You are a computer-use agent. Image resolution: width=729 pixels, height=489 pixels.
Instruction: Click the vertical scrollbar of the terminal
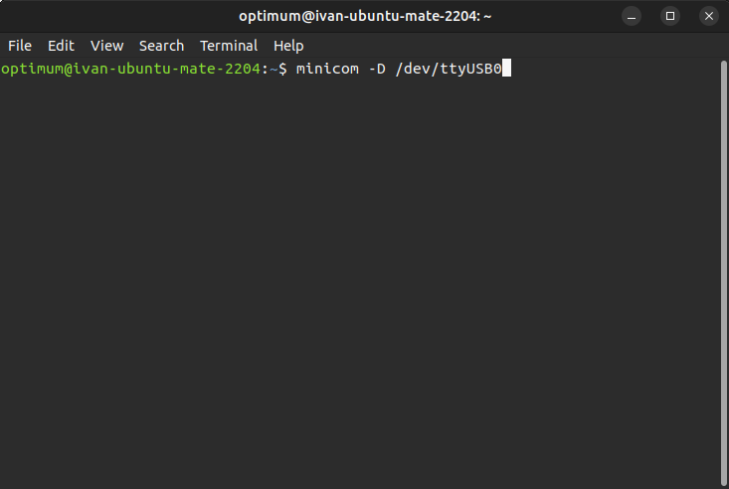coord(722,248)
